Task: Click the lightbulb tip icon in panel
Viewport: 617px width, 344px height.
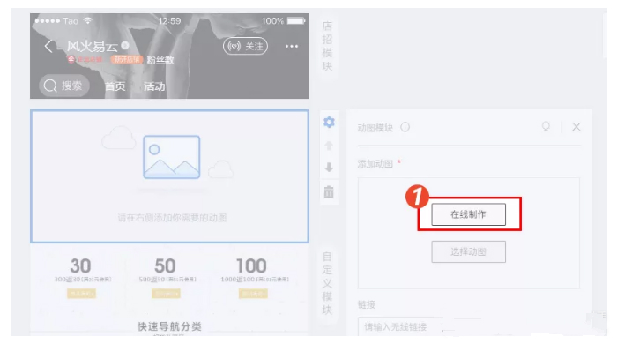Action: click(x=546, y=126)
